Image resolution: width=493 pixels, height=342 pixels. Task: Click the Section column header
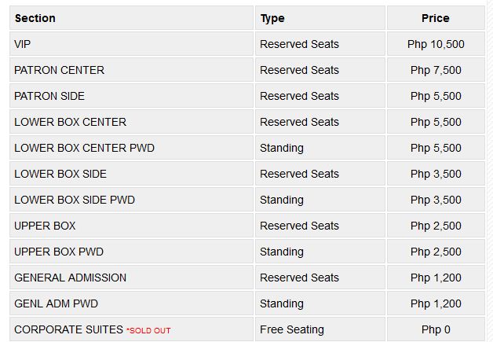click(131, 18)
